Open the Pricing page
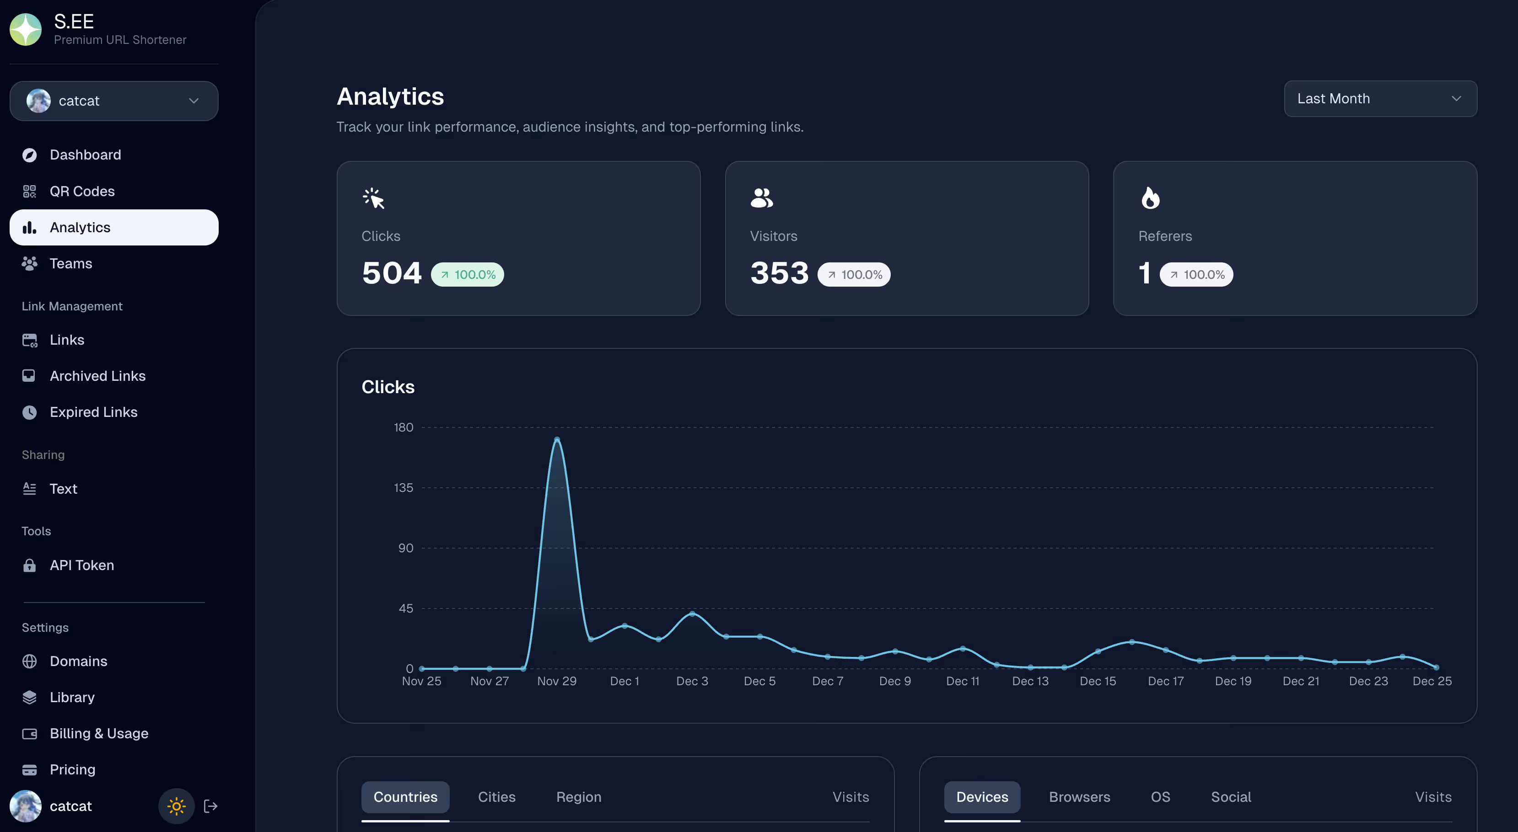The width and height of the screenshot is (1518, 832). coord(72,769)
